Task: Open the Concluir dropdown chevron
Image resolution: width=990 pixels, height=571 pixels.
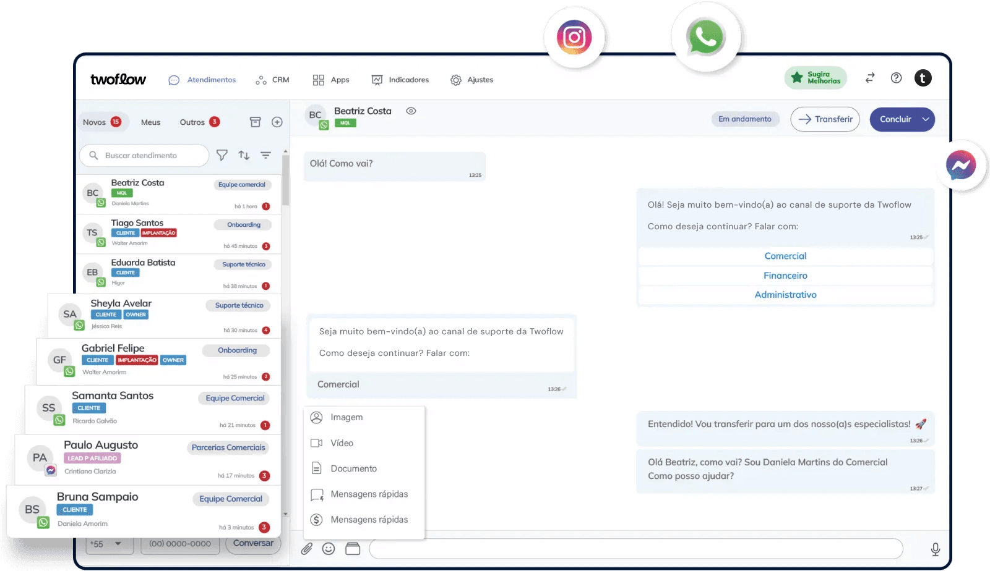Action: (926, 119)
